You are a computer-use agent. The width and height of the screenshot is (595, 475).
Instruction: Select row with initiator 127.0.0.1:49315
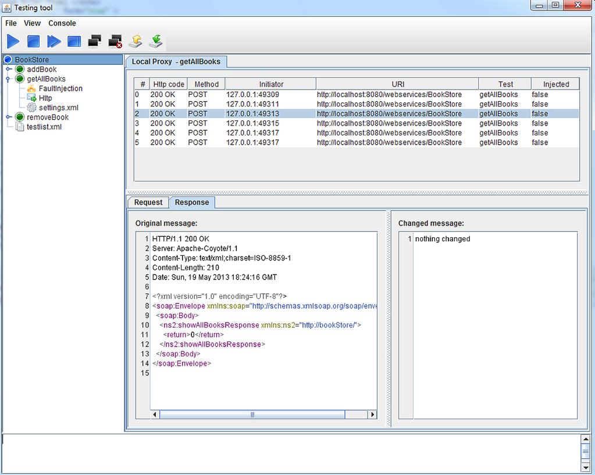pyautogui.click(x=357, y=123)
